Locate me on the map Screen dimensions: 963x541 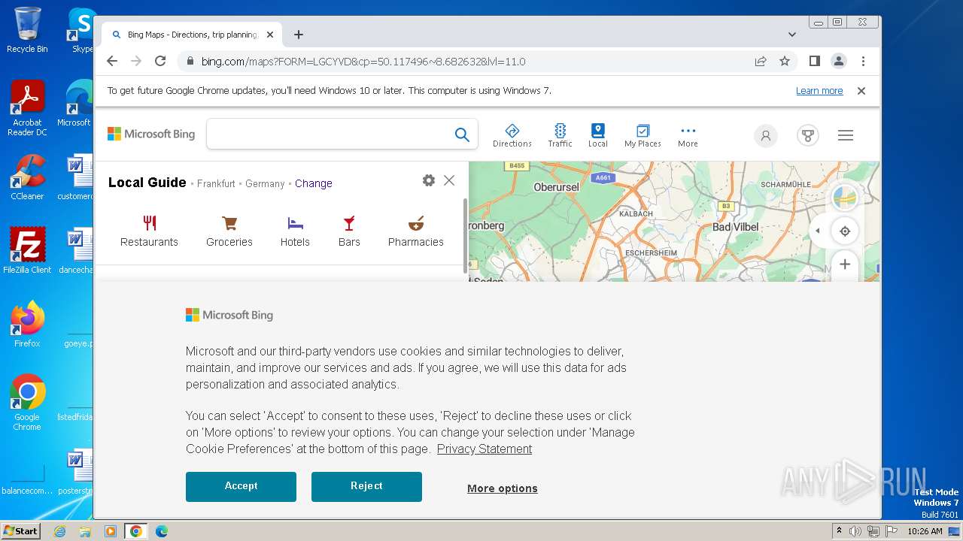click(845, 231)
